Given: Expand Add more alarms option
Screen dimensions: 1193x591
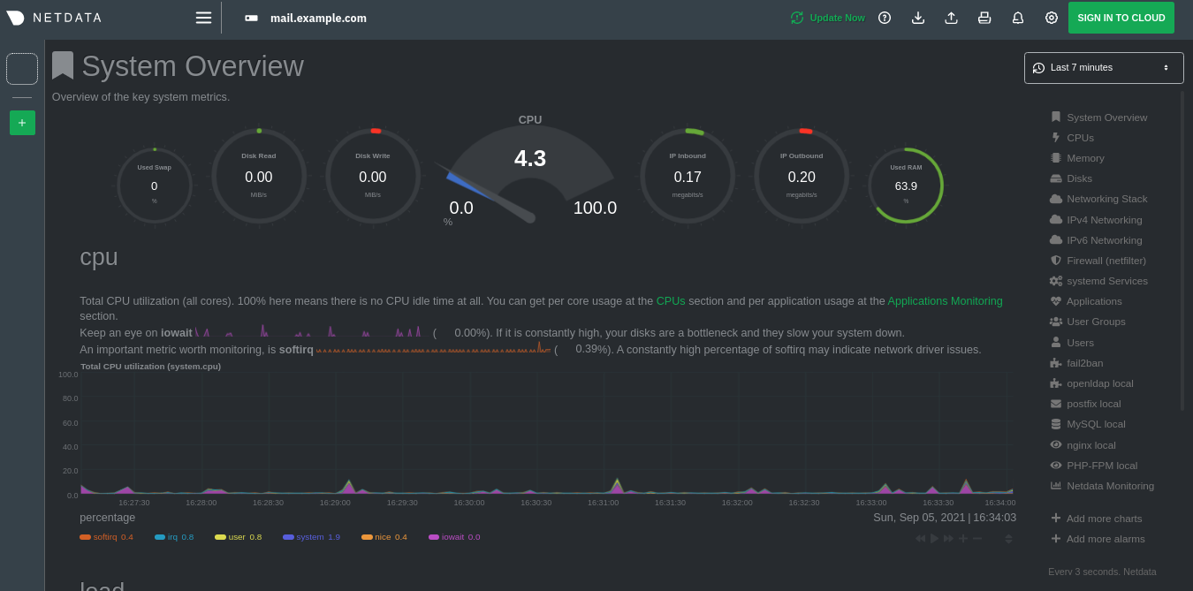Looking at the screenshot, I should click(1097, 539).
